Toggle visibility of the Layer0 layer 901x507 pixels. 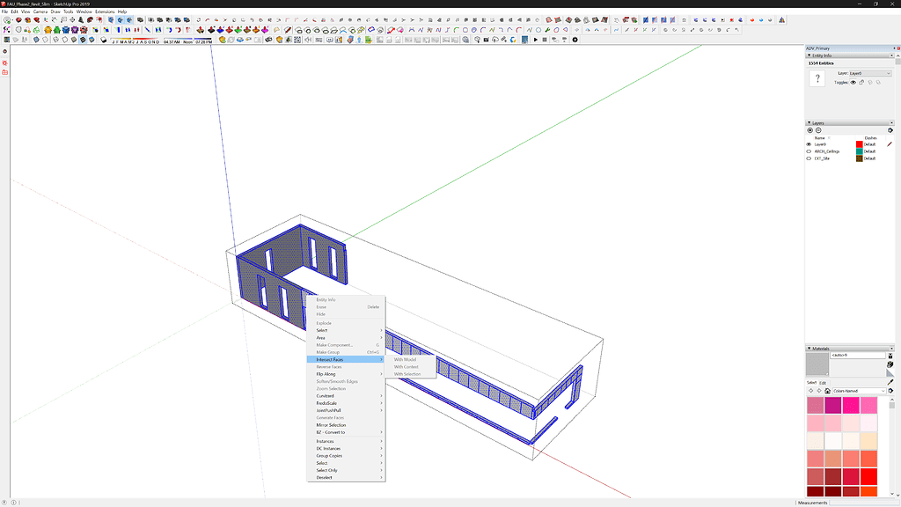(809, 143)
